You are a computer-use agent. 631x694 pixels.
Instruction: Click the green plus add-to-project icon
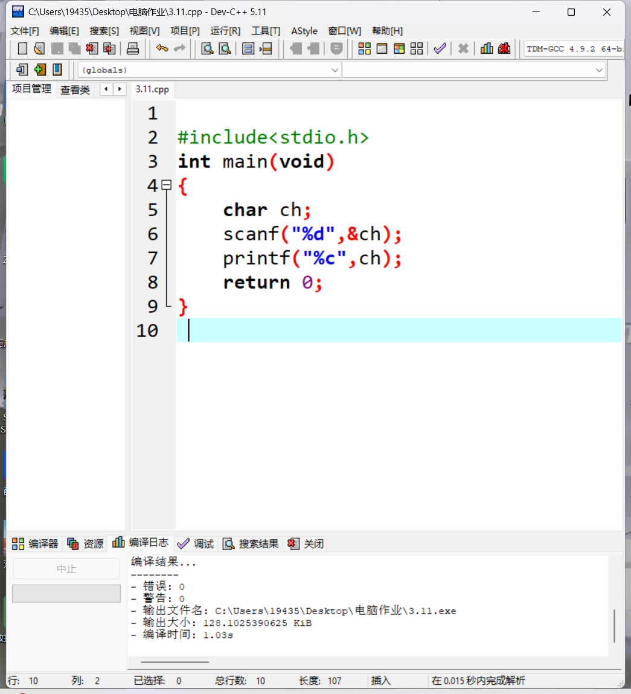click(40, 69)
